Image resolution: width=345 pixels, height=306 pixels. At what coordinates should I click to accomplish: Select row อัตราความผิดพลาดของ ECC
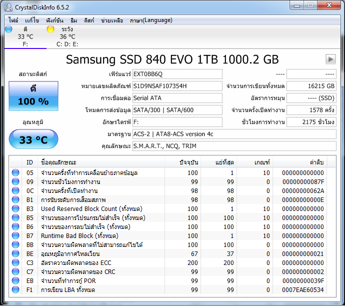tap(168, 262)
